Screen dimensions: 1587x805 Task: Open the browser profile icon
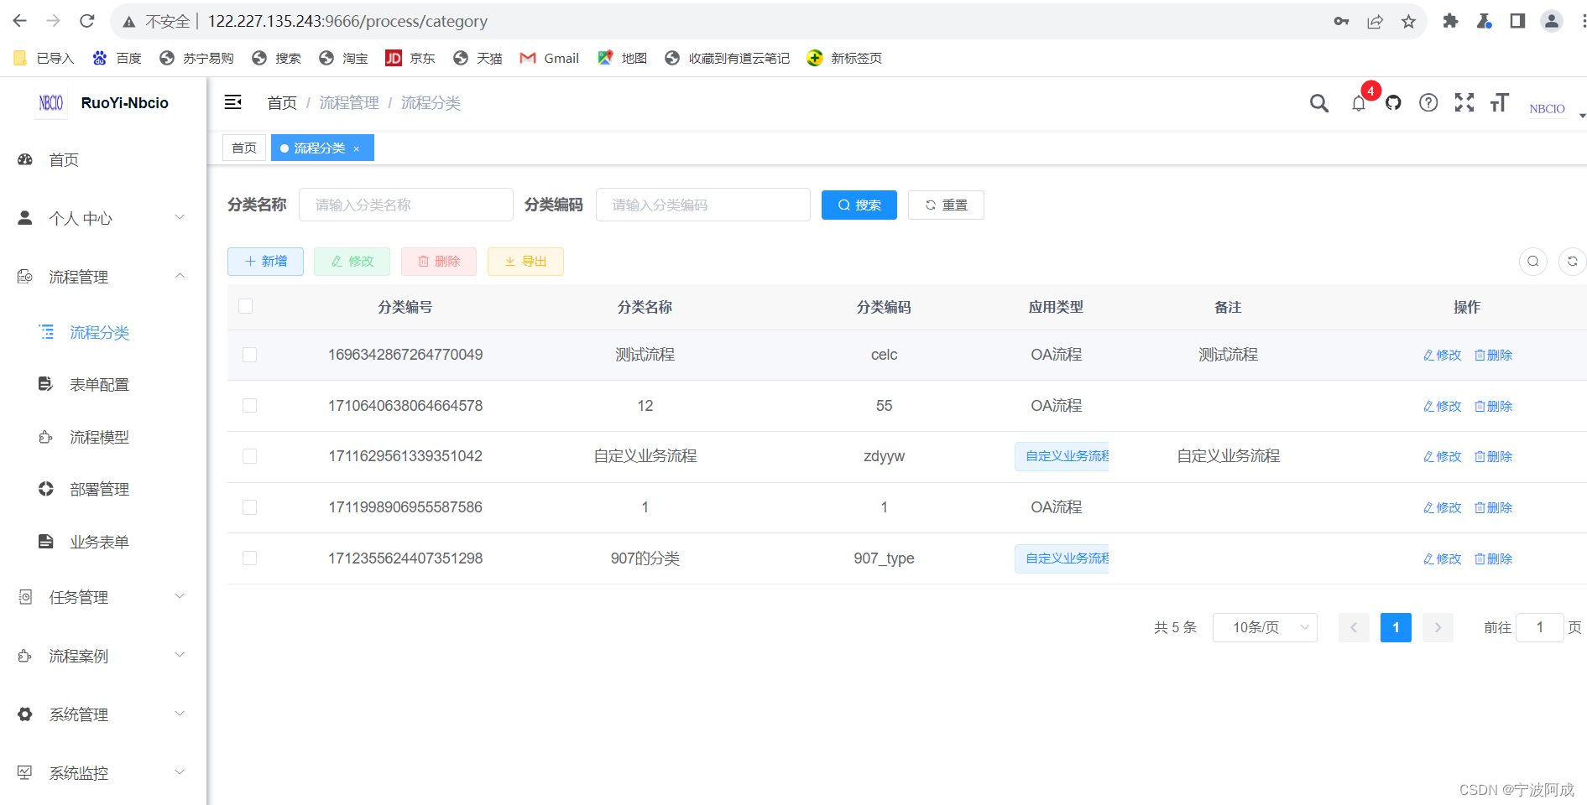click(x=1552, y=21)
